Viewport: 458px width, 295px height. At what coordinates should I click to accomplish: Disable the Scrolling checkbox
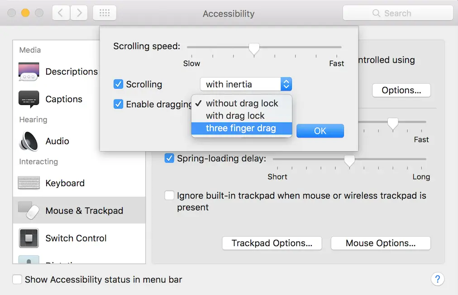tap(118, 84)
